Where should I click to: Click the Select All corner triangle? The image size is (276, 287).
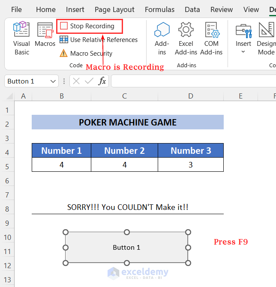coord(9,96)
